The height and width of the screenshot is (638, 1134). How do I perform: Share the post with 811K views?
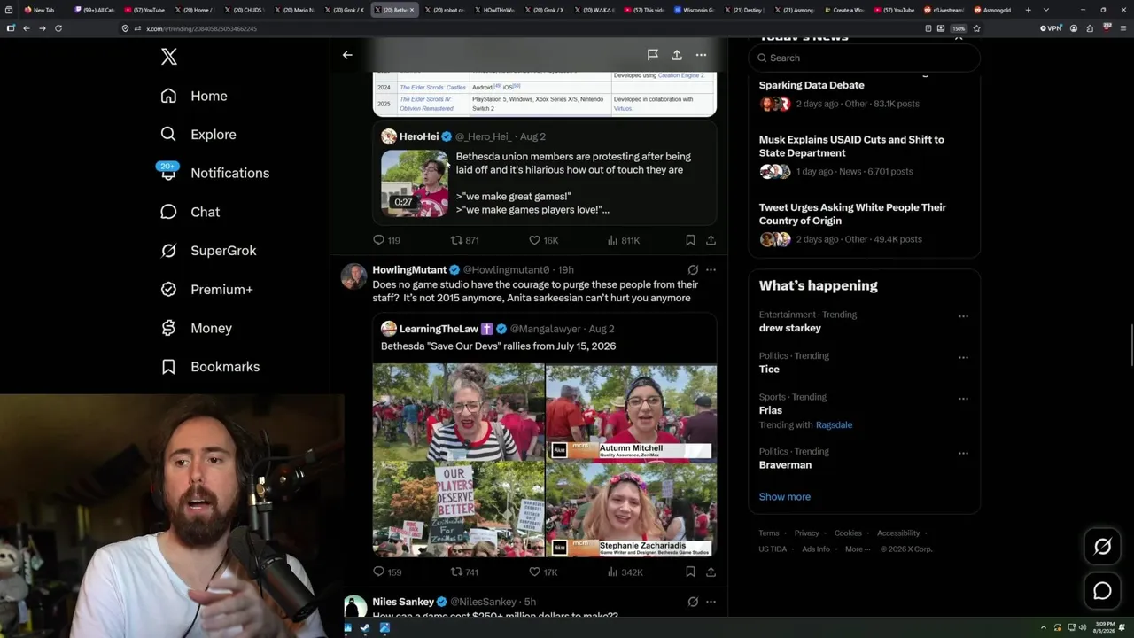point(711,240)
